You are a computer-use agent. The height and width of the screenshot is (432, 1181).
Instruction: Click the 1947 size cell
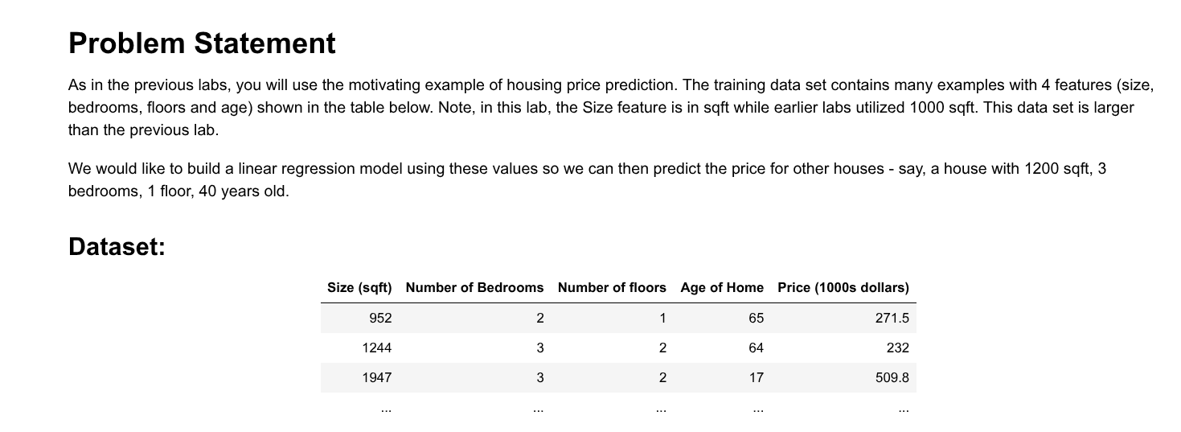pos(376,377)
